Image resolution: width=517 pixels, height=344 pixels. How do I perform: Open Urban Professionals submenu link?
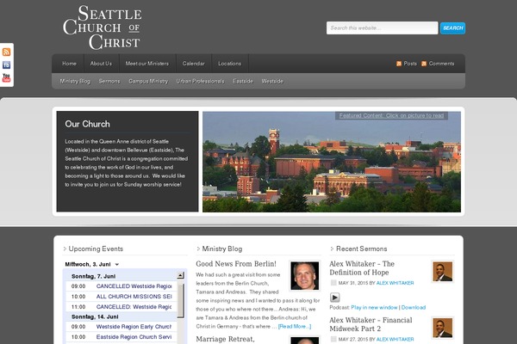click(200, 81)
